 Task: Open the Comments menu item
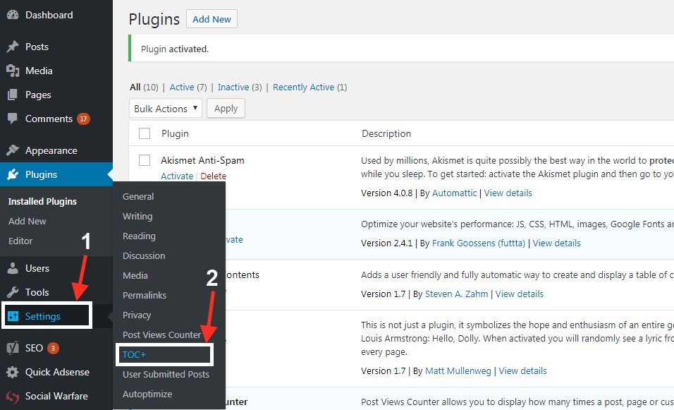49,119
